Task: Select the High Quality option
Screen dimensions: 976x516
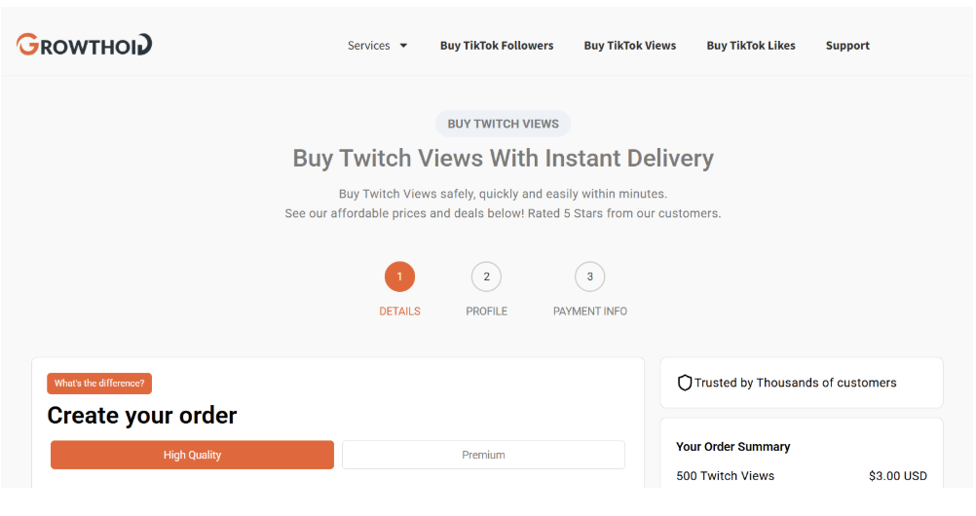Action: [x=192, y=455]
